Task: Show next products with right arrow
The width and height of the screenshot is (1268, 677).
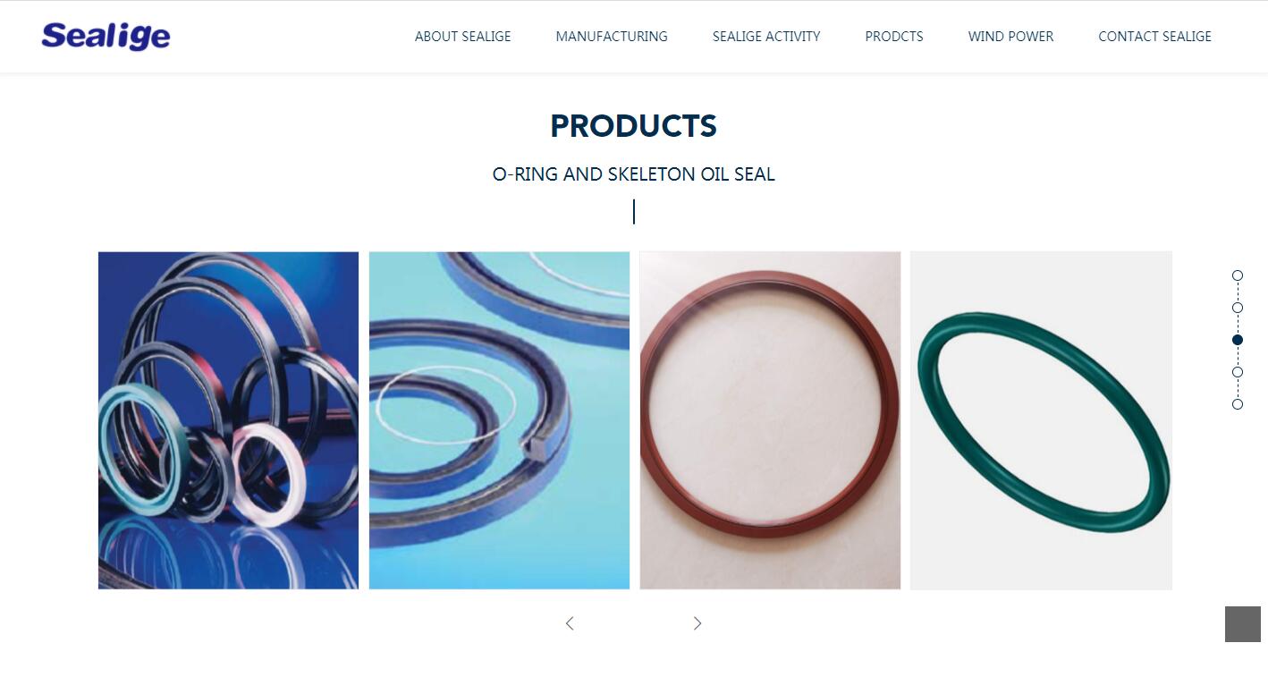Action: [697, 623]
